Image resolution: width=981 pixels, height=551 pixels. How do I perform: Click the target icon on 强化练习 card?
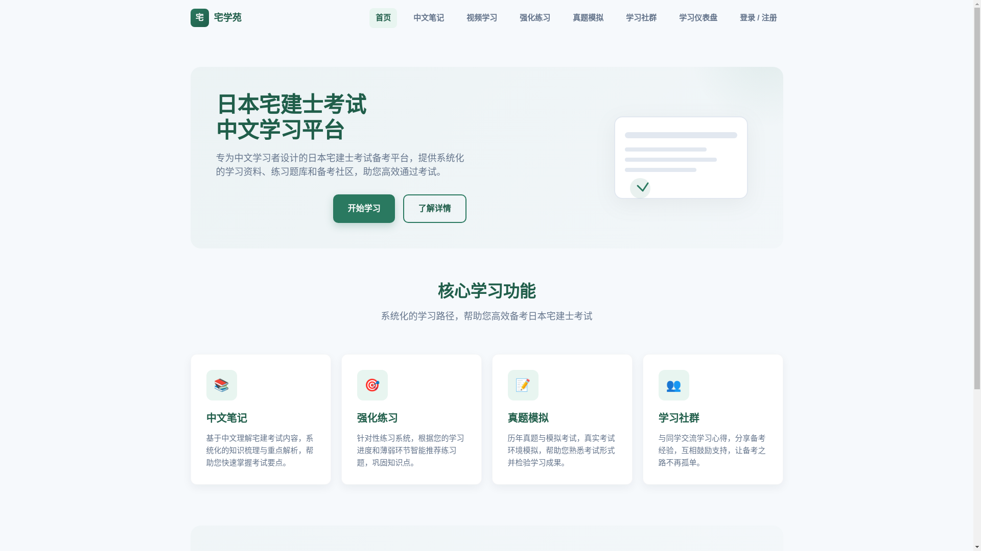[x=372, y=385]
